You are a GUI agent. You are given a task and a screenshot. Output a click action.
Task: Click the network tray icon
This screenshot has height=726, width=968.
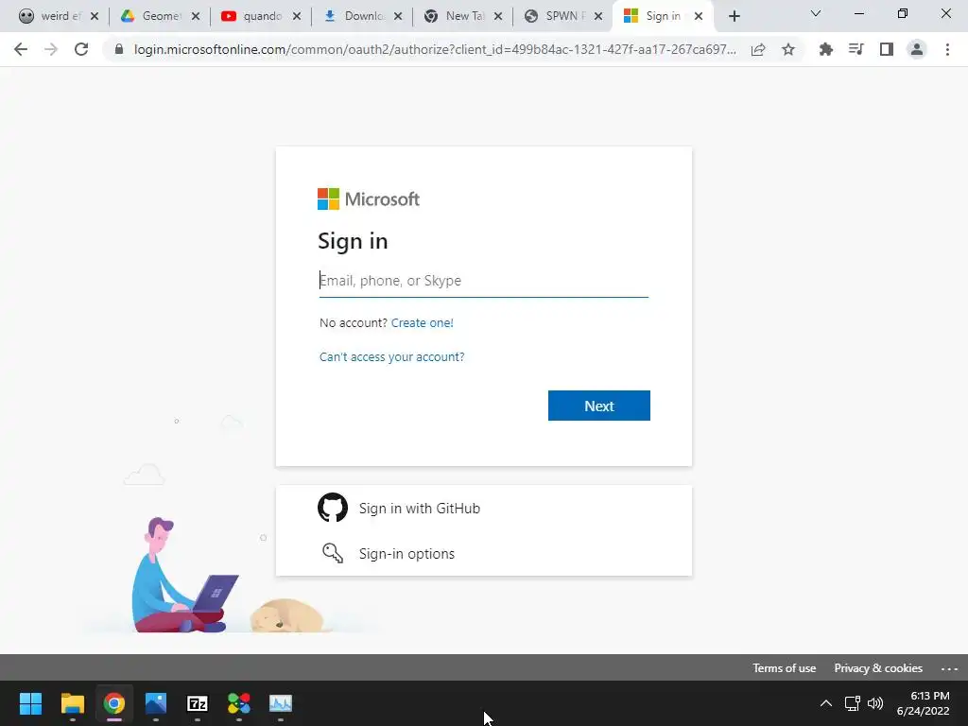click(x=853, y=703)
